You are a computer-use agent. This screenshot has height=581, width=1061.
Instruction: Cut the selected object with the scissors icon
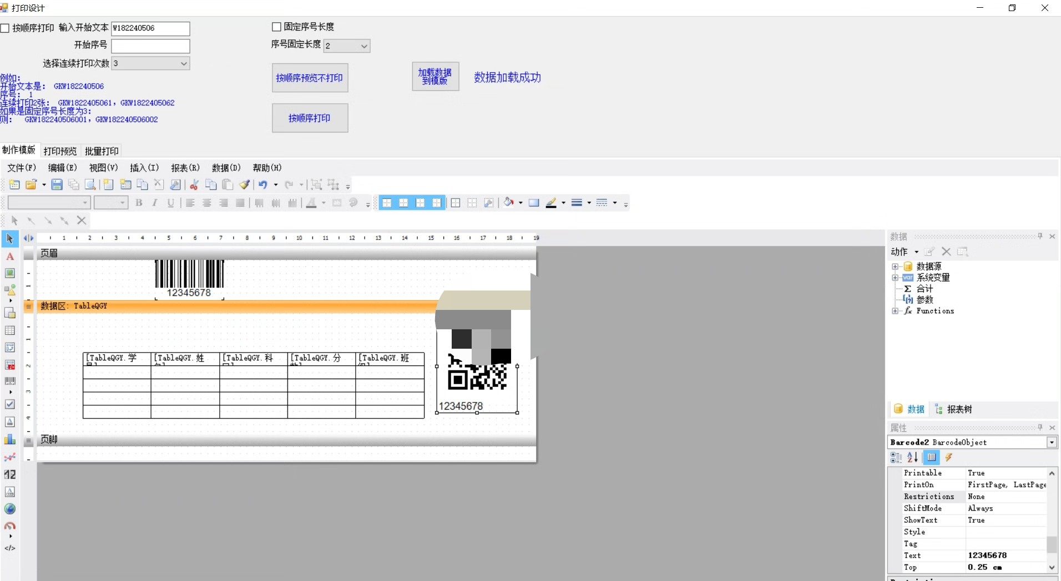click(194, 185)
